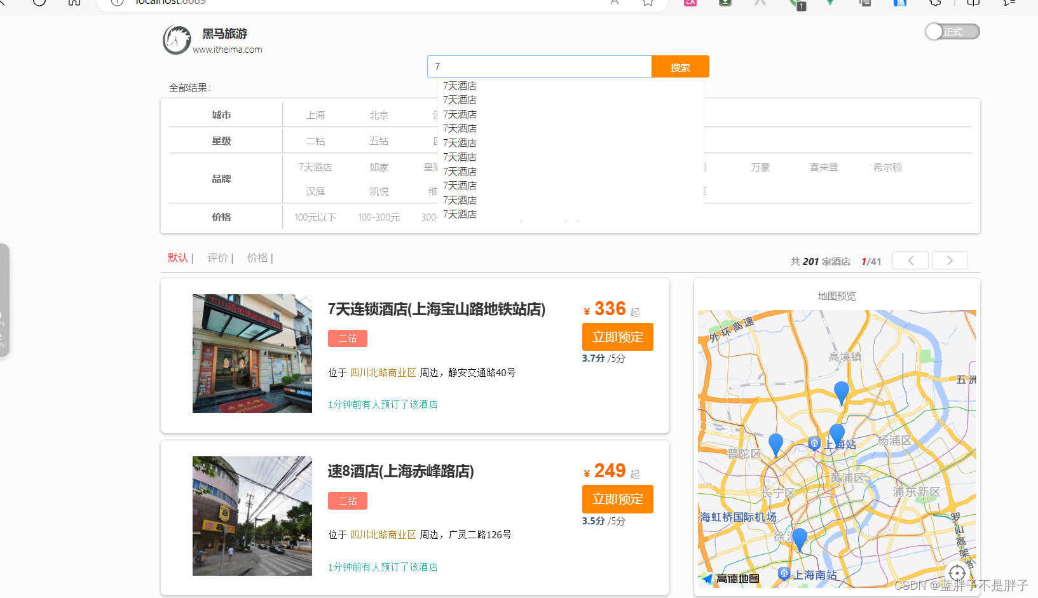Click the 高德地图 logo on map
The image size is (1038, 598).
pyautogui.click(x=731, y=579)
